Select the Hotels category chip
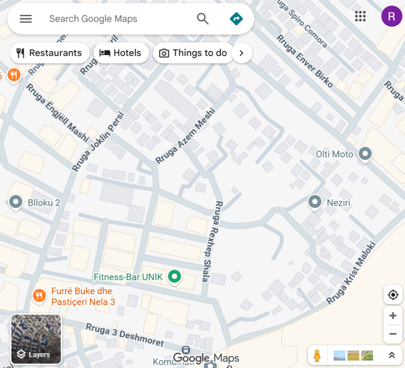Screen dimensions: 405x368 click(121, 53)
